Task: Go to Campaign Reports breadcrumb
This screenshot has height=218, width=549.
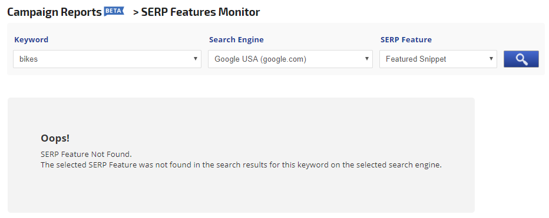Action: pos(54,12)
